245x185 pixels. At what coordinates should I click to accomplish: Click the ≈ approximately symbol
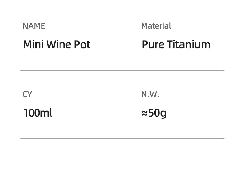(x=144, y=113)
